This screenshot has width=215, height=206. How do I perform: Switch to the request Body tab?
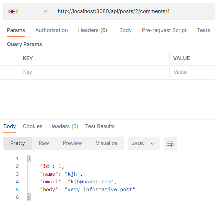click(x=125, y=30)
